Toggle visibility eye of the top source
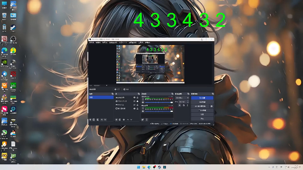Viewport: 303px width, 170px height. pos(134,97)
